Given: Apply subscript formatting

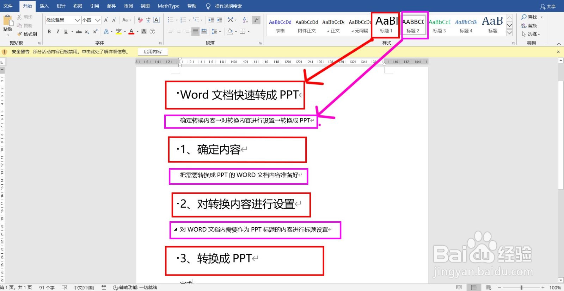Looking at the screenshot, I should click(87, 32).
